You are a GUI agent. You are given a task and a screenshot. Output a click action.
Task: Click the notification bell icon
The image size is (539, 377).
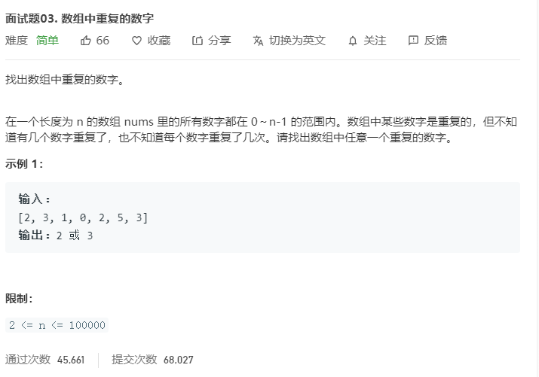pyautogui.click(x=353, y=41)
